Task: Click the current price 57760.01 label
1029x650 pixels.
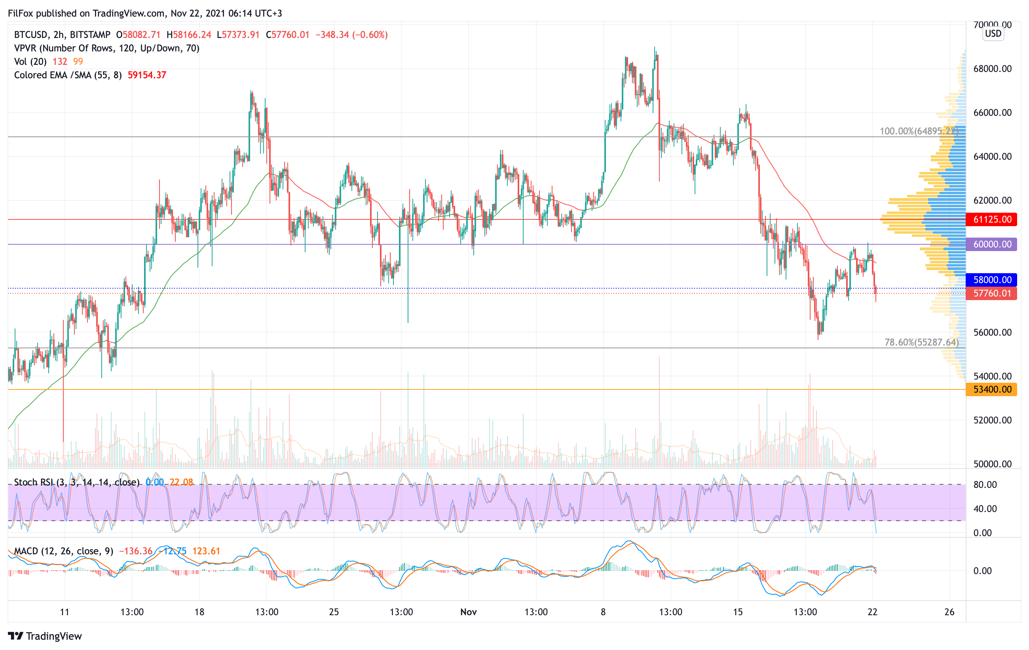Action: click(991, 293)
